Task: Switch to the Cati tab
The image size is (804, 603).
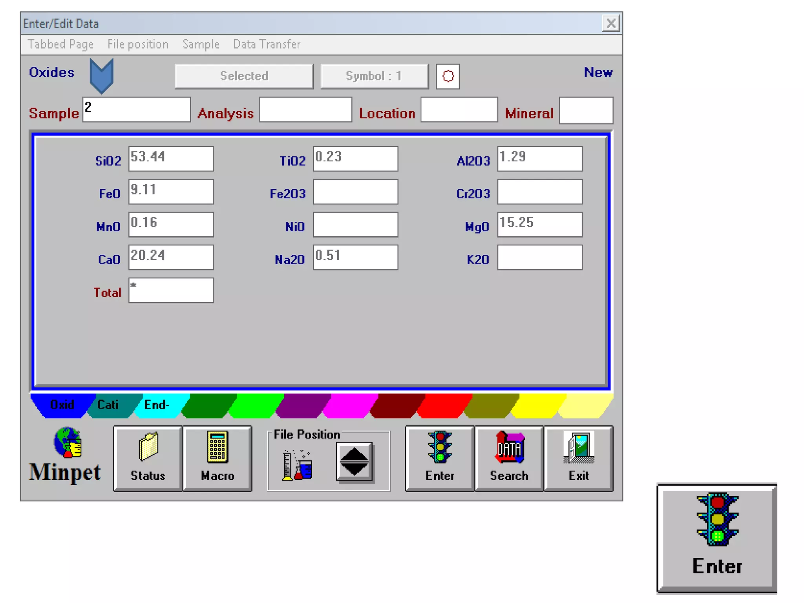Action: 108,405
